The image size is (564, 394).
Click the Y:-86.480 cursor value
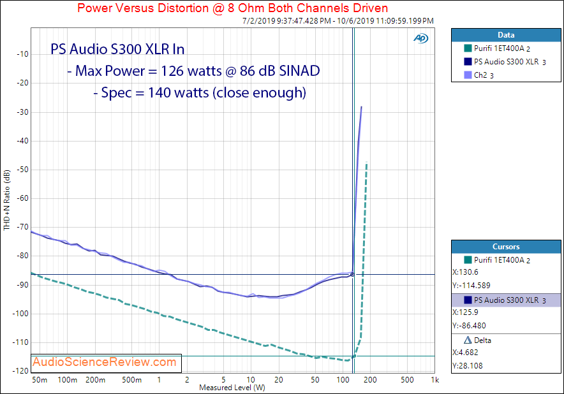coord(469,325)
